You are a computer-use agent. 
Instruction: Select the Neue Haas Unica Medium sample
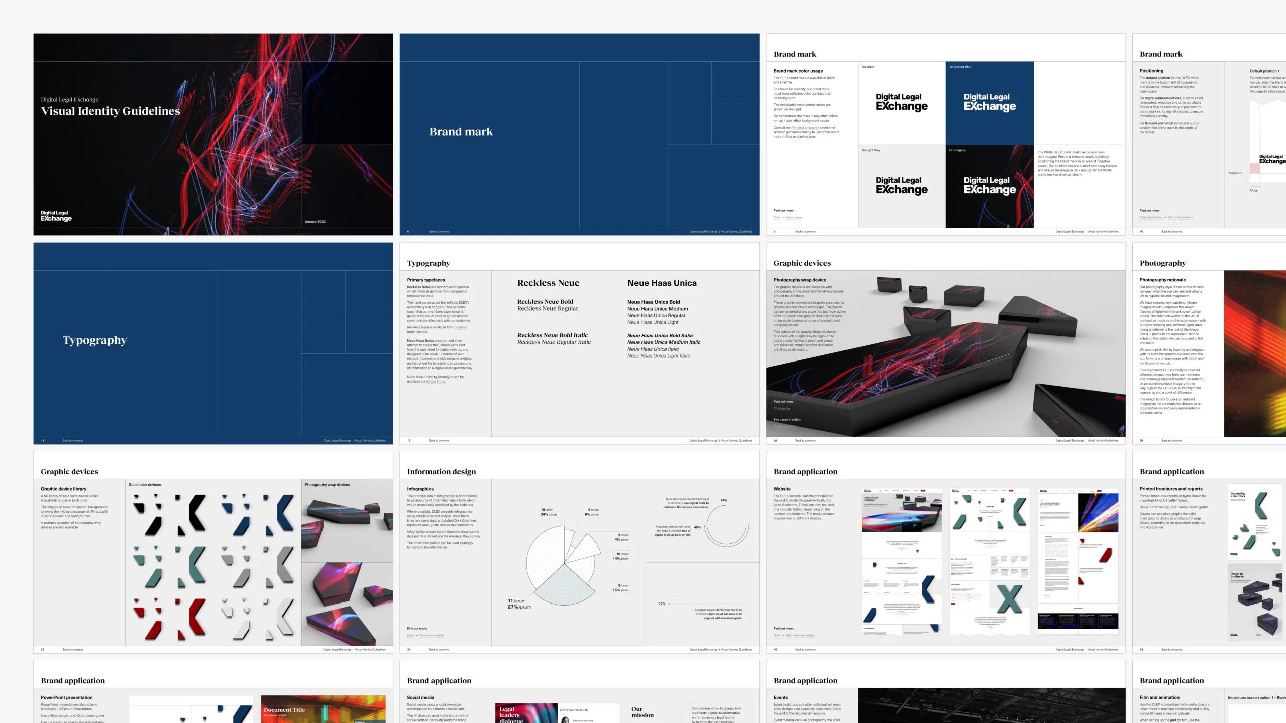[658, 309]
